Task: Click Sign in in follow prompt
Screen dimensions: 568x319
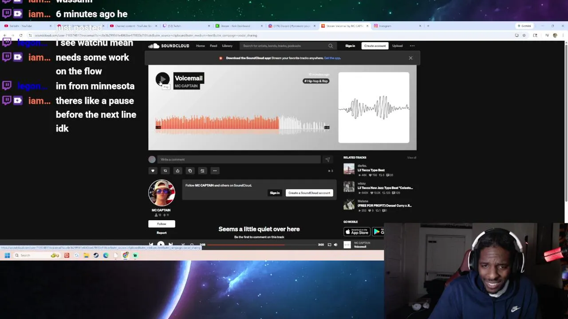Action: click(275, 193)
